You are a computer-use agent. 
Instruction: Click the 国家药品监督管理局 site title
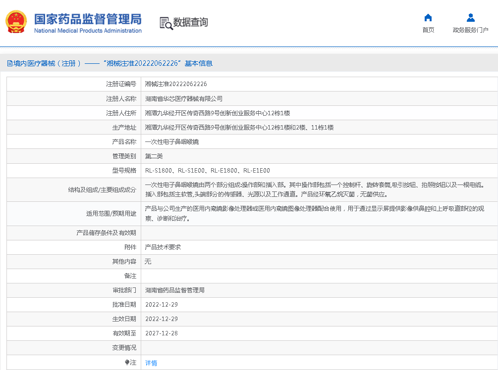click(88, 19)
